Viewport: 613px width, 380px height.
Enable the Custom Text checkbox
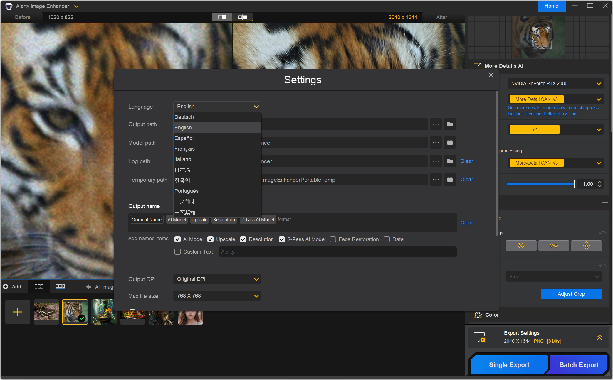click(x=177, y=252)
